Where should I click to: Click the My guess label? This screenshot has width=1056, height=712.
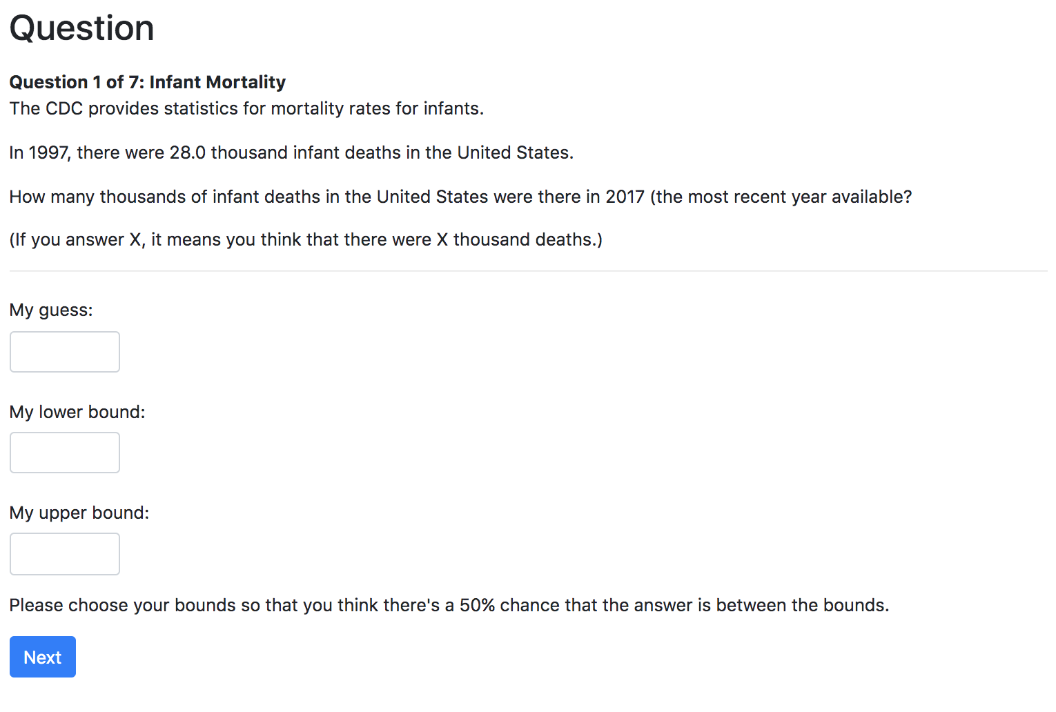(51, 310)
